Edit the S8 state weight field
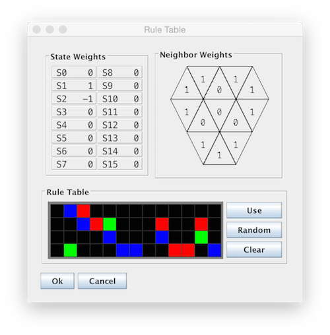330x335 pixels. point(120,73)
